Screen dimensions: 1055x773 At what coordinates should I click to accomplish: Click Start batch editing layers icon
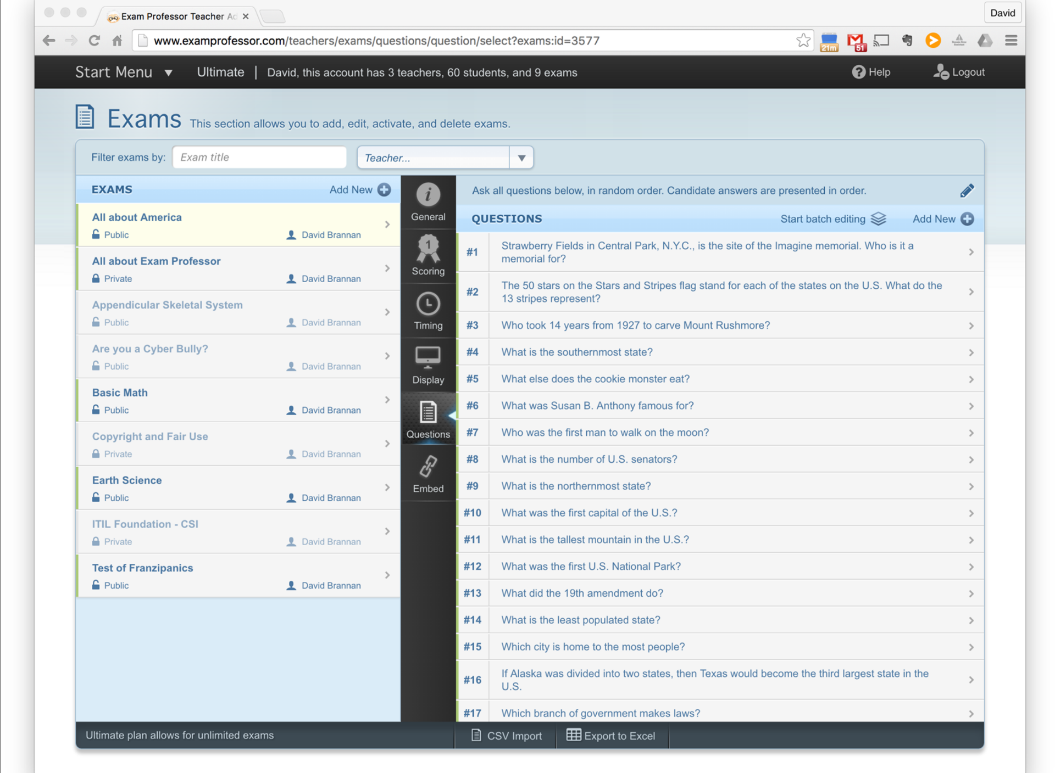(x=878, y=219)
